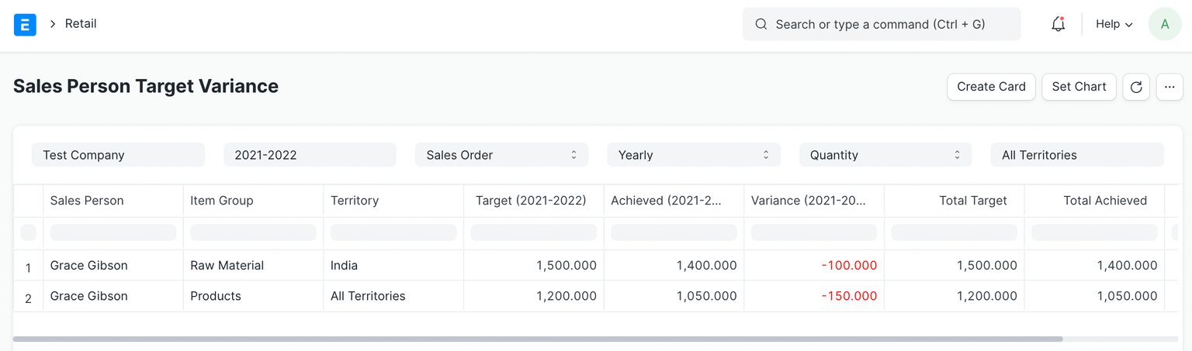Open the Help dropdown menu

pyautogui.click(x=1114, y=25)
